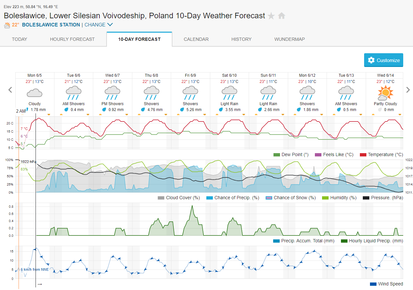Select the Thursday 6/8 day column header
This screenshot has width=413, height=290.
[x=151, y=75]
